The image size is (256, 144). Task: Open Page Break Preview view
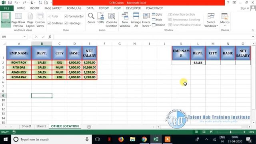pos(18,20)
